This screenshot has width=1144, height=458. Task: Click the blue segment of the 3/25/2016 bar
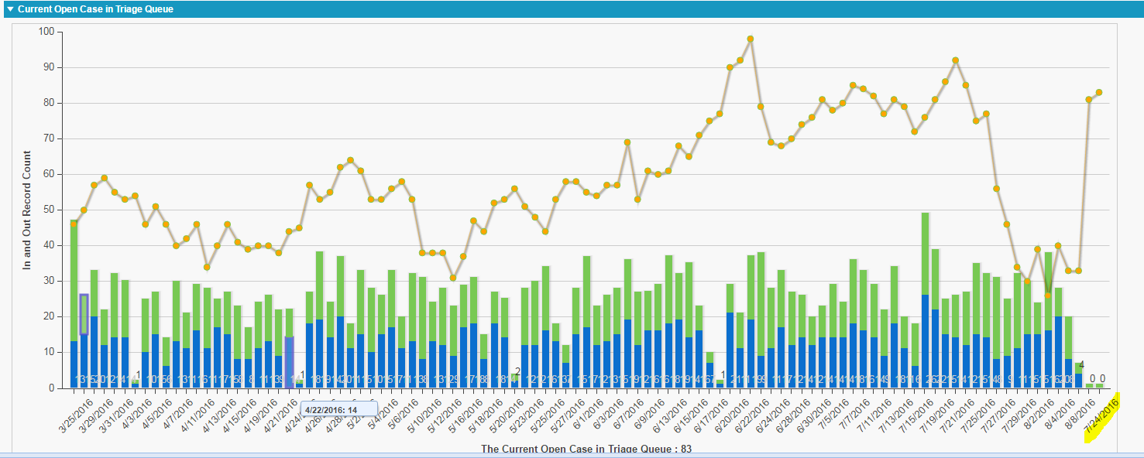[x=74, y=364]
